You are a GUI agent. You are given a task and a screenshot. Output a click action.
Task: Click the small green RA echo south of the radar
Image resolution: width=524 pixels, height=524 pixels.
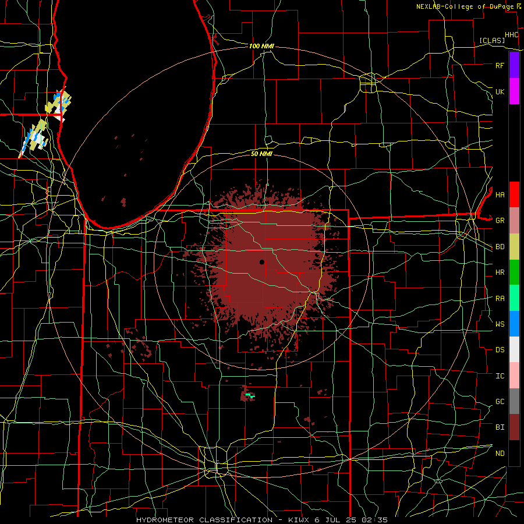point(250,396)
